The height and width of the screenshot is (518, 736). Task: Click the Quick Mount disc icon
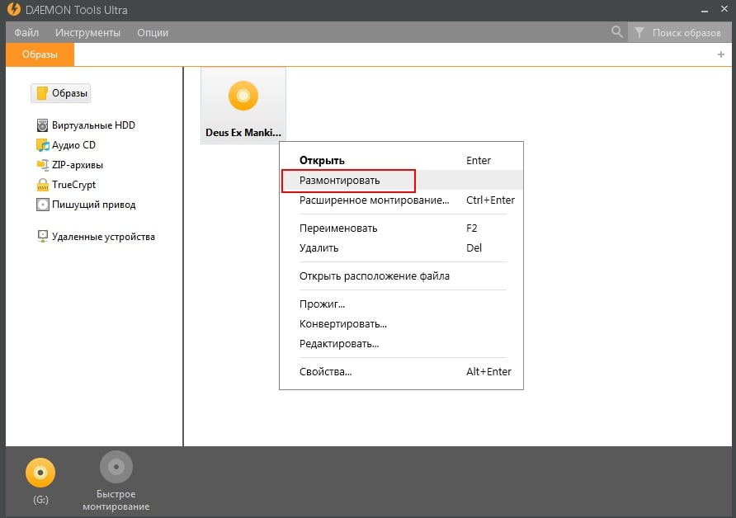[x=116, y=467]
